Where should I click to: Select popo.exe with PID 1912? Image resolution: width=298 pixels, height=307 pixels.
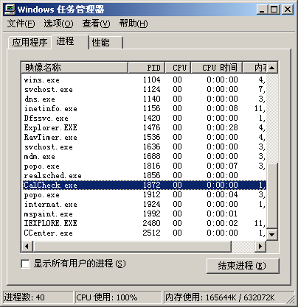[145, 194]
